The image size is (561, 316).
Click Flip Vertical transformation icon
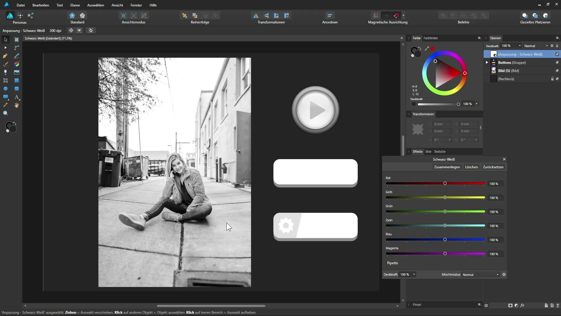[266, 16]
